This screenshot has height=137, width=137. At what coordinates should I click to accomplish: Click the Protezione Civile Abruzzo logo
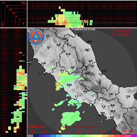[36, 37]
